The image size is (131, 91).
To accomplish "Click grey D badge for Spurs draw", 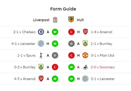I will [55, 55].
